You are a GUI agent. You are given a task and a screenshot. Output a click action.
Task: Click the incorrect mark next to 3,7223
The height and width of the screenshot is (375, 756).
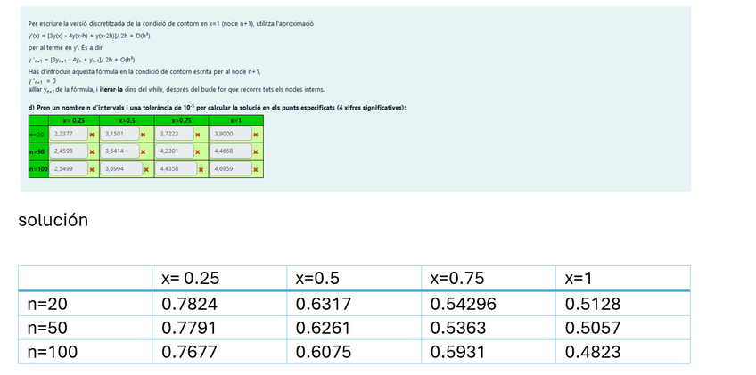pyautogui.click(x=197, y=135)
